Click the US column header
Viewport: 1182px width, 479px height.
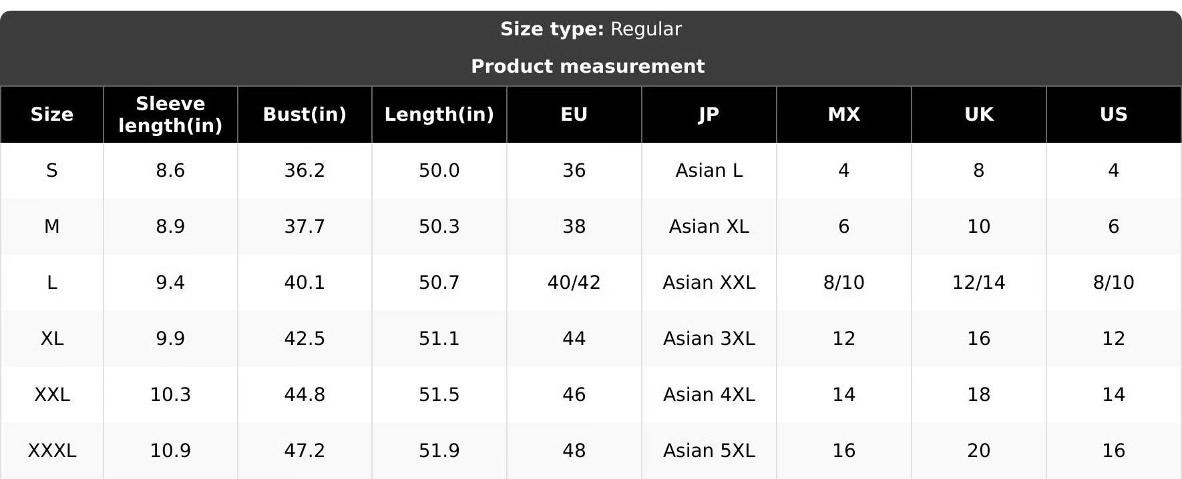tap(1114, 114)
